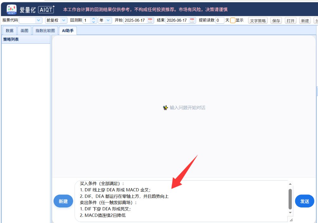The width and height of the screenshot is (318, 223).
Task: Toggle the 显示 checkbox
Action: point(233,20)
